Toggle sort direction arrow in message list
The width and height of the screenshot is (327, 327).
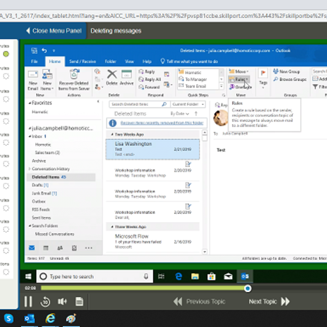196,114
